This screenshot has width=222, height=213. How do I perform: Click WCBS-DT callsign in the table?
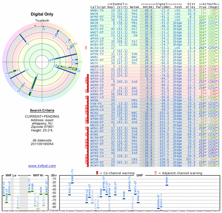pyautogui.click(x=97, y=44)
